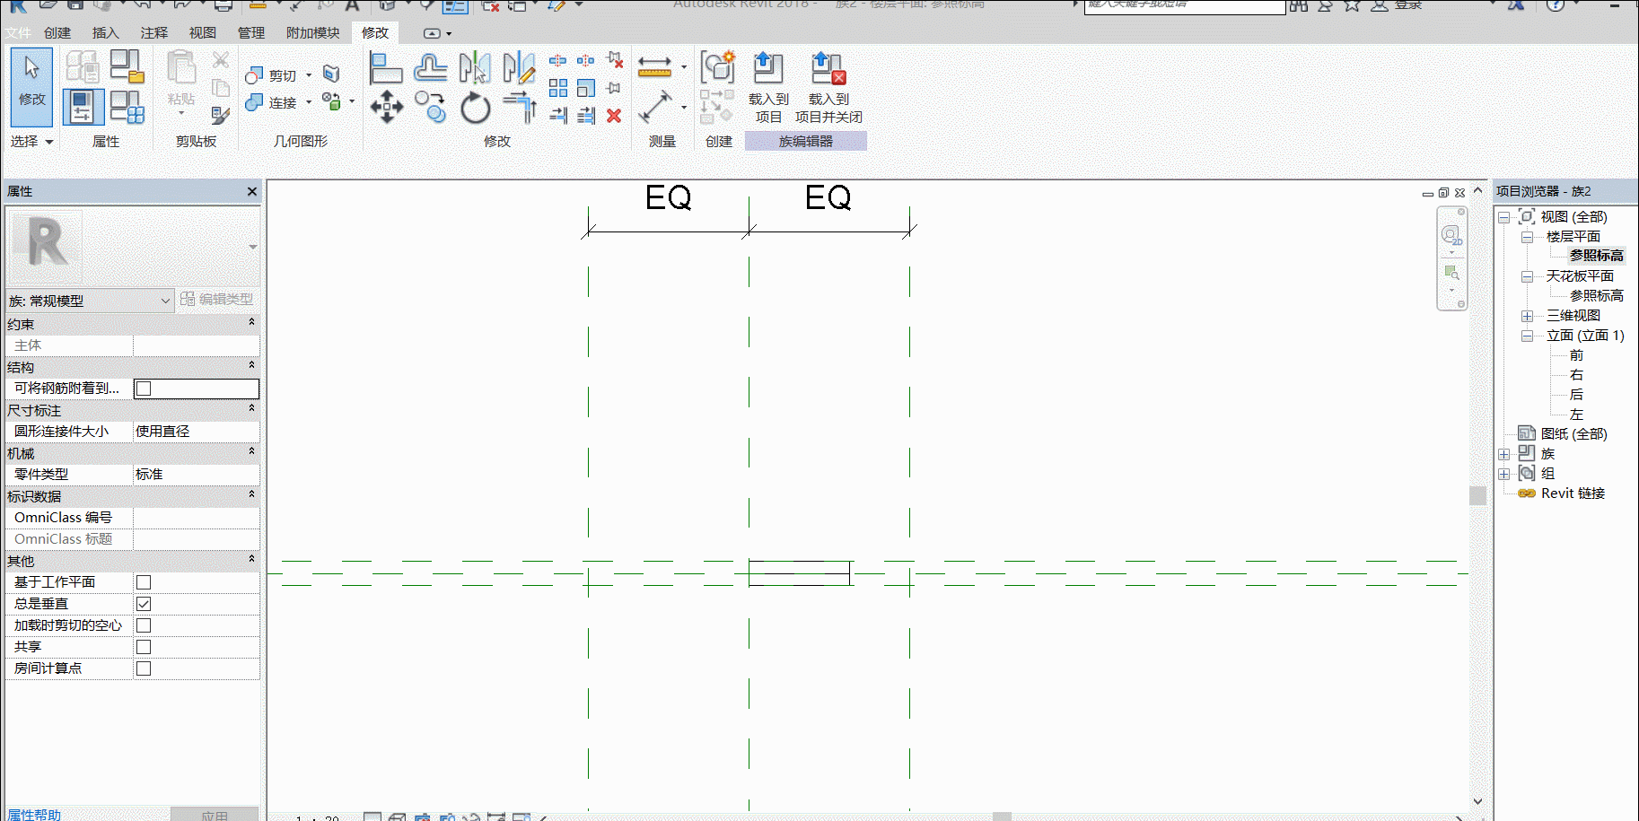Screen dimensions: 1639x821
Task: Uncheck 总是垂直 checkbox
Action: pos(144,604)
